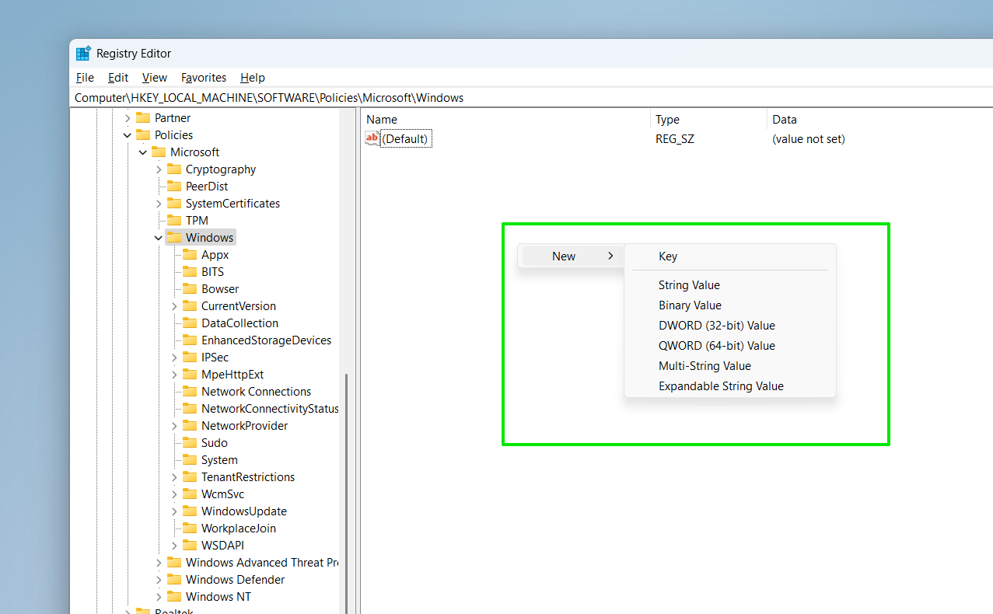Click the Bowser folder icon
Viewport: 993px width, 614px height.
[190, 289]
